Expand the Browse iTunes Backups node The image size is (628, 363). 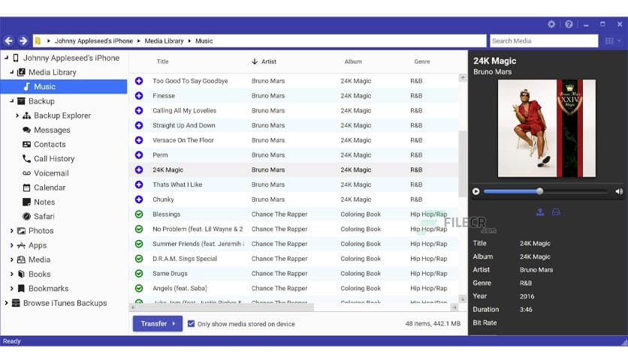click(7, 303)
